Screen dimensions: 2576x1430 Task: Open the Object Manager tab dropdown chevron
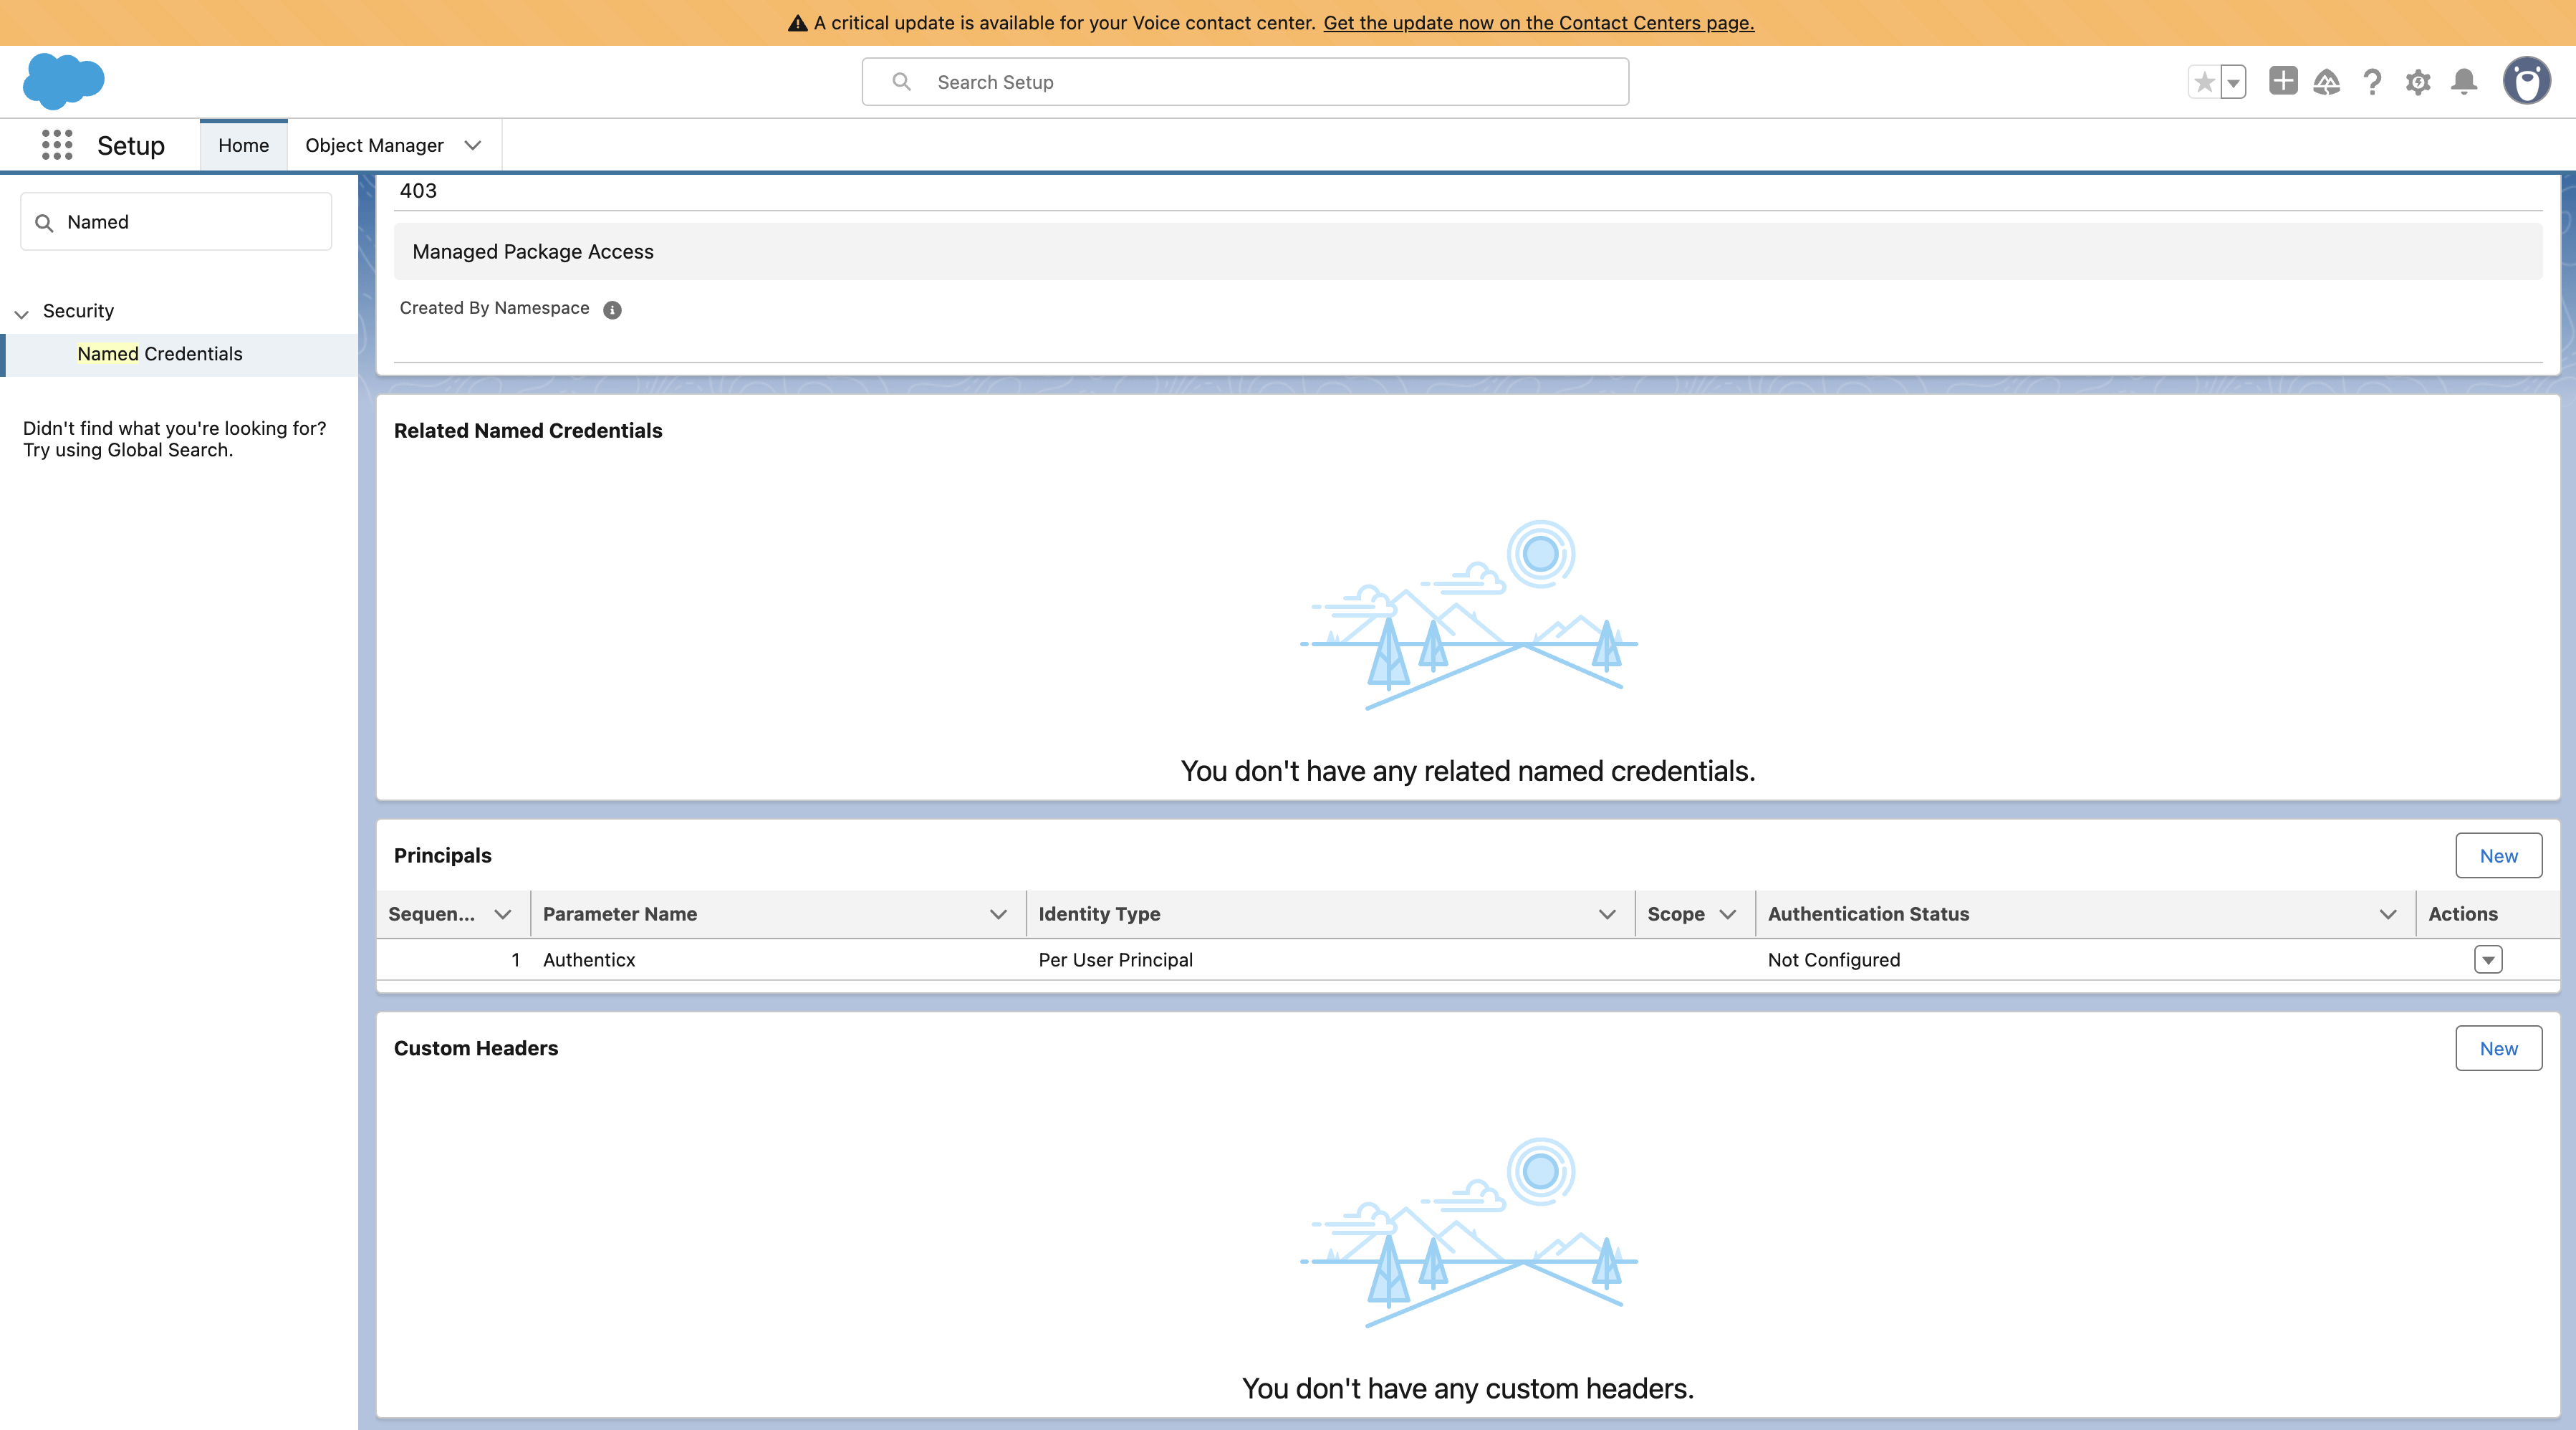473,145
